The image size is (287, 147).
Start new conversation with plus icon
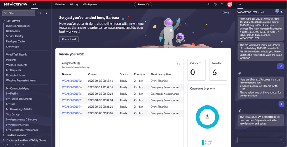[271, 12]
